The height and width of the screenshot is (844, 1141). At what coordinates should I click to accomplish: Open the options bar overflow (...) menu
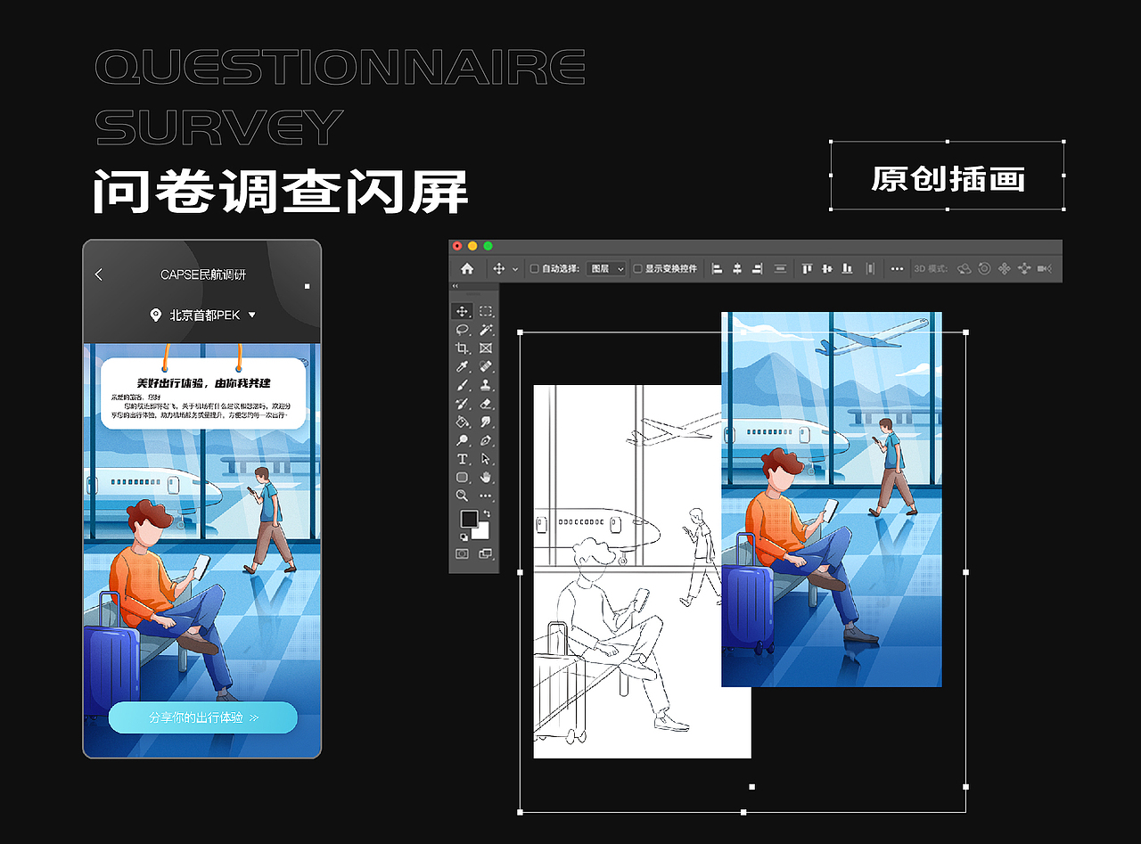tap(897, 267)
